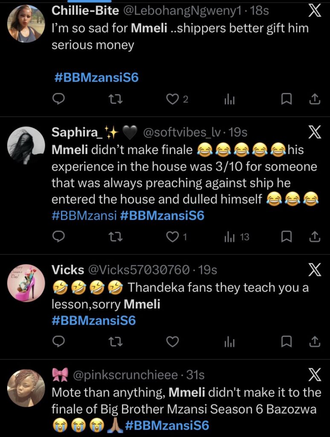
Task: Reply to Chillie-Bite's tweet
Action: click(58, 99)
